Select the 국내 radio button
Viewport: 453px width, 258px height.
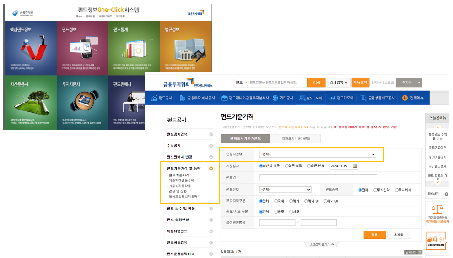276,201
